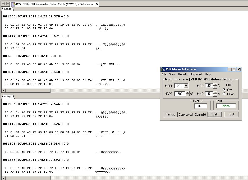Open the MSEL dropdown list
Image resolution: width=248 pixels, height=180 pixels.
[x=186, y=86]
